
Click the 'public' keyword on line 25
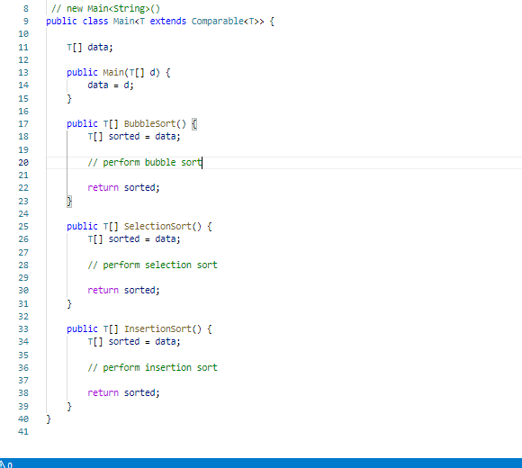(x=82, y=226)
